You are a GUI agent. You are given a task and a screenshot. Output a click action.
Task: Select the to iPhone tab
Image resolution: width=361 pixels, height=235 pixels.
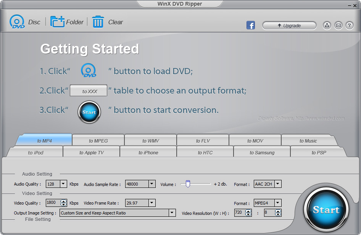(x=148, y=152)
